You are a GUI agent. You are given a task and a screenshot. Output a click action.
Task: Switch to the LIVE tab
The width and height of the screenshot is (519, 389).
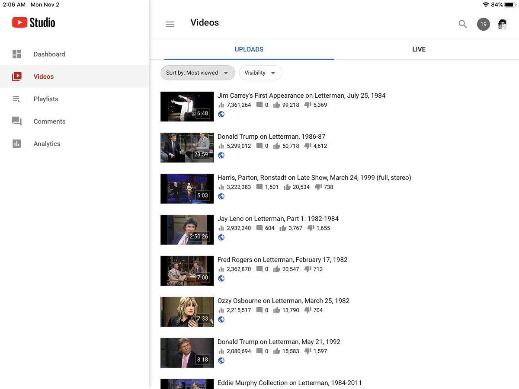419,49
